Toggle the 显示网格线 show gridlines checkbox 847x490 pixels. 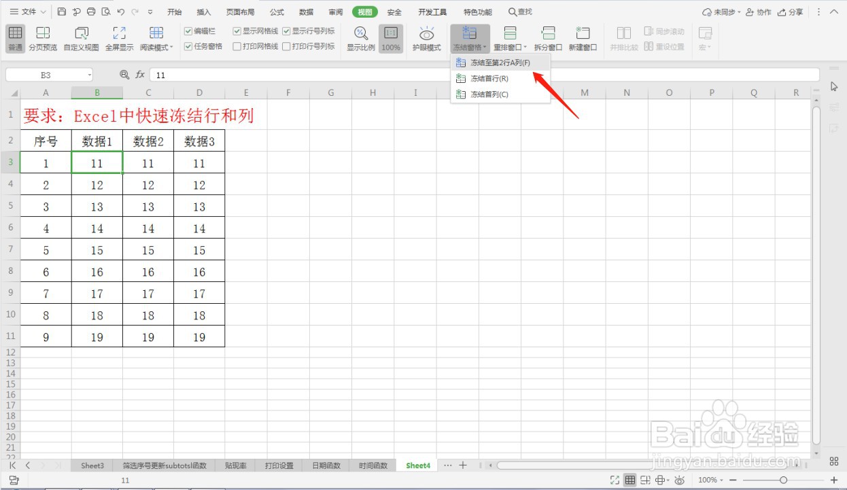[x=237, y=31]
